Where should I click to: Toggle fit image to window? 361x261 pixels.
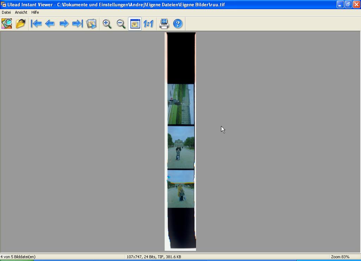[x=135, y=24]
